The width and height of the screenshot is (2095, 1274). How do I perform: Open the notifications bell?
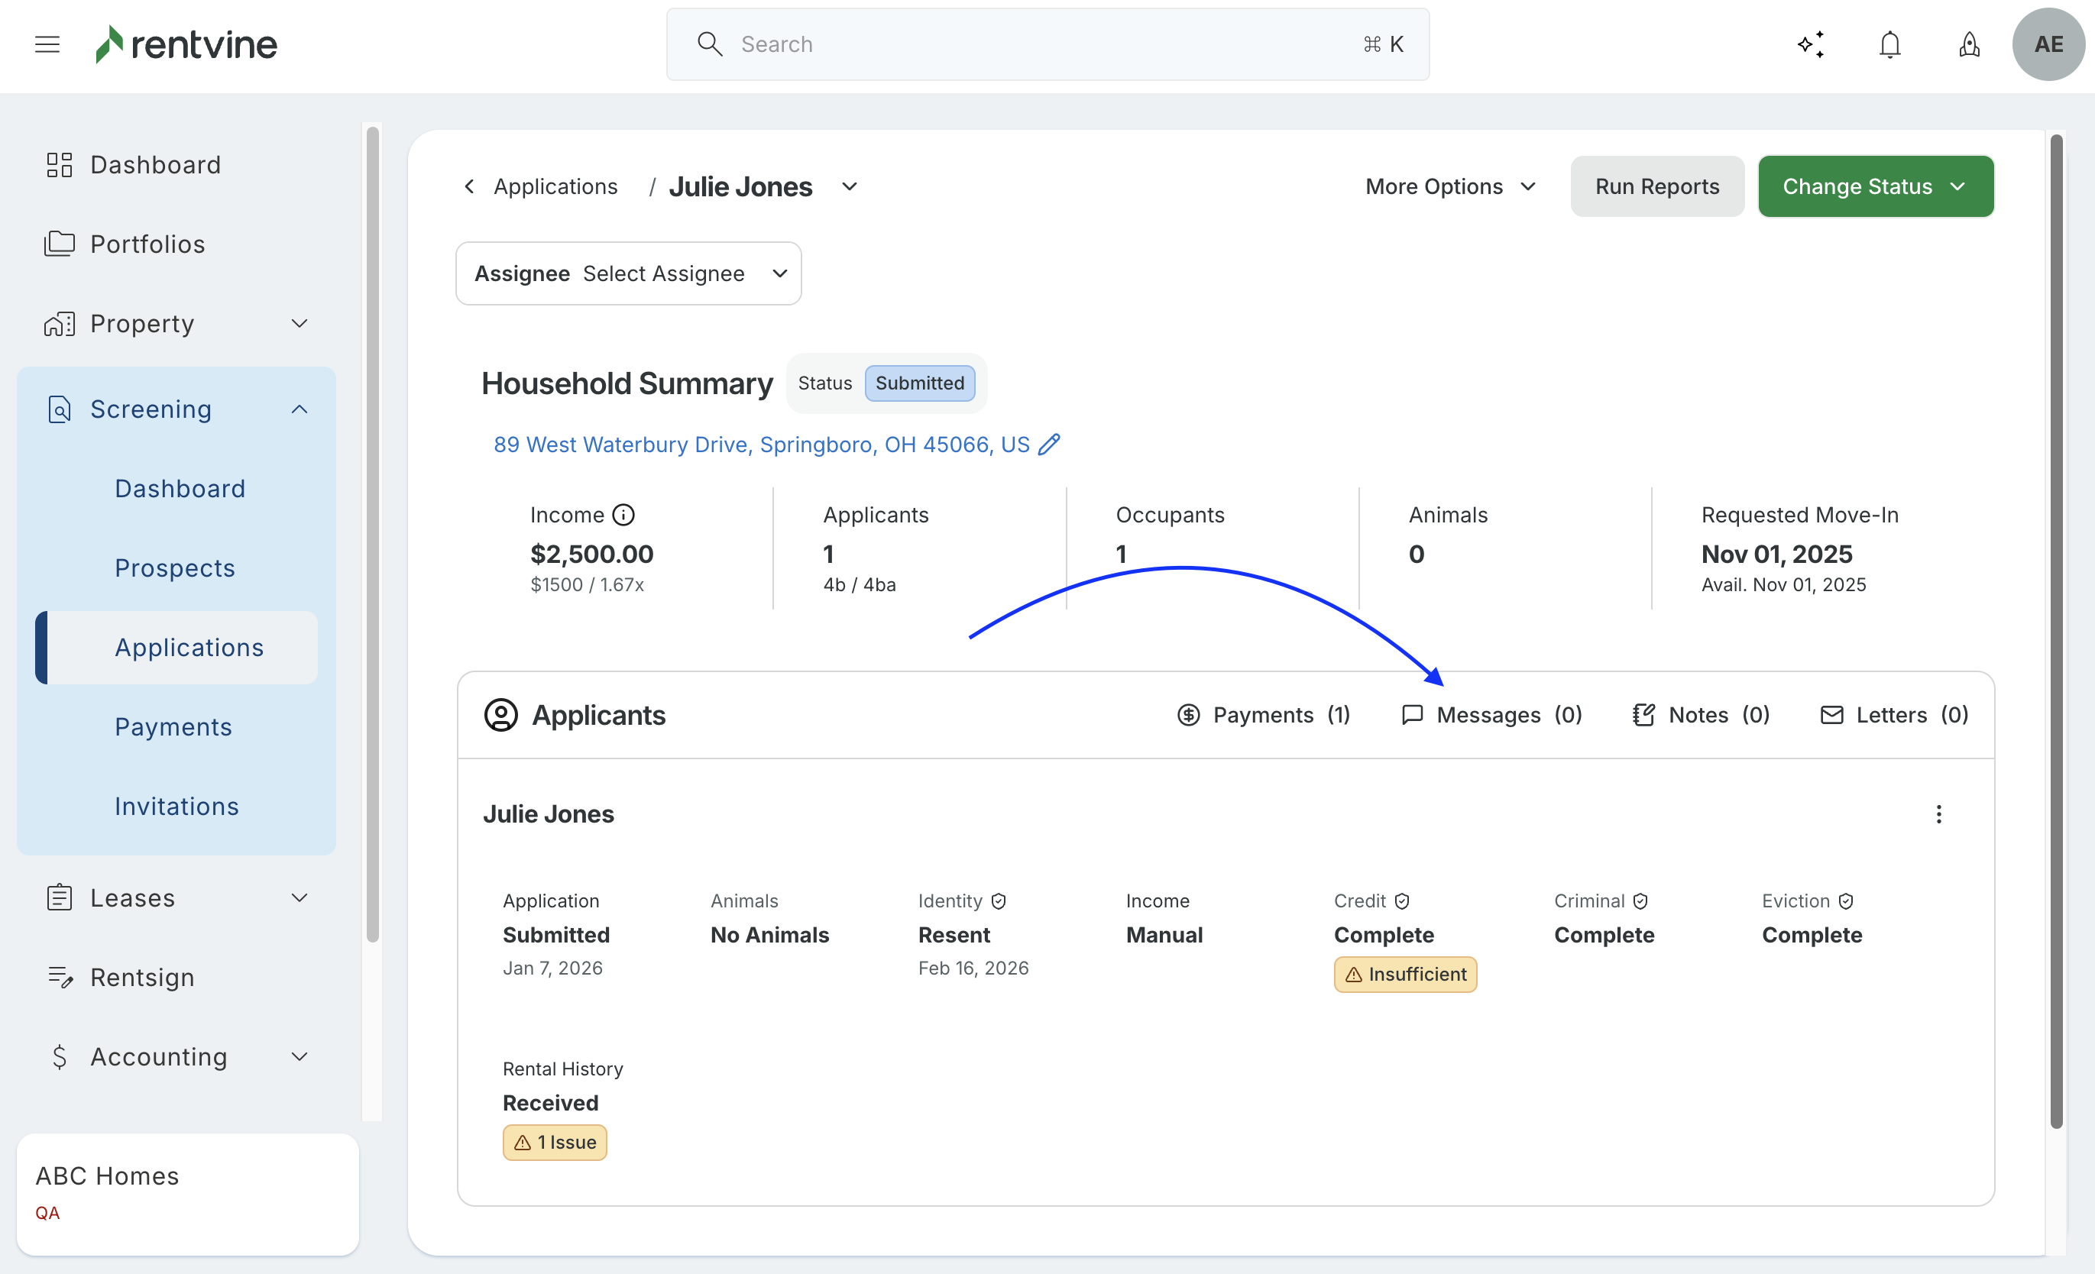coord(1889,44)
